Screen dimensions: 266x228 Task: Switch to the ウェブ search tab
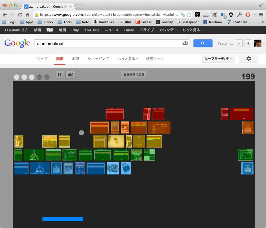(42, 59)
